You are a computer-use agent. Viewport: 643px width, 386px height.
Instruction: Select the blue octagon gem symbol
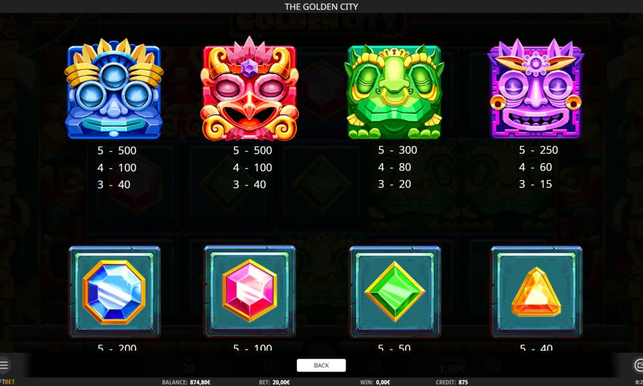click(x=114, y=291)
